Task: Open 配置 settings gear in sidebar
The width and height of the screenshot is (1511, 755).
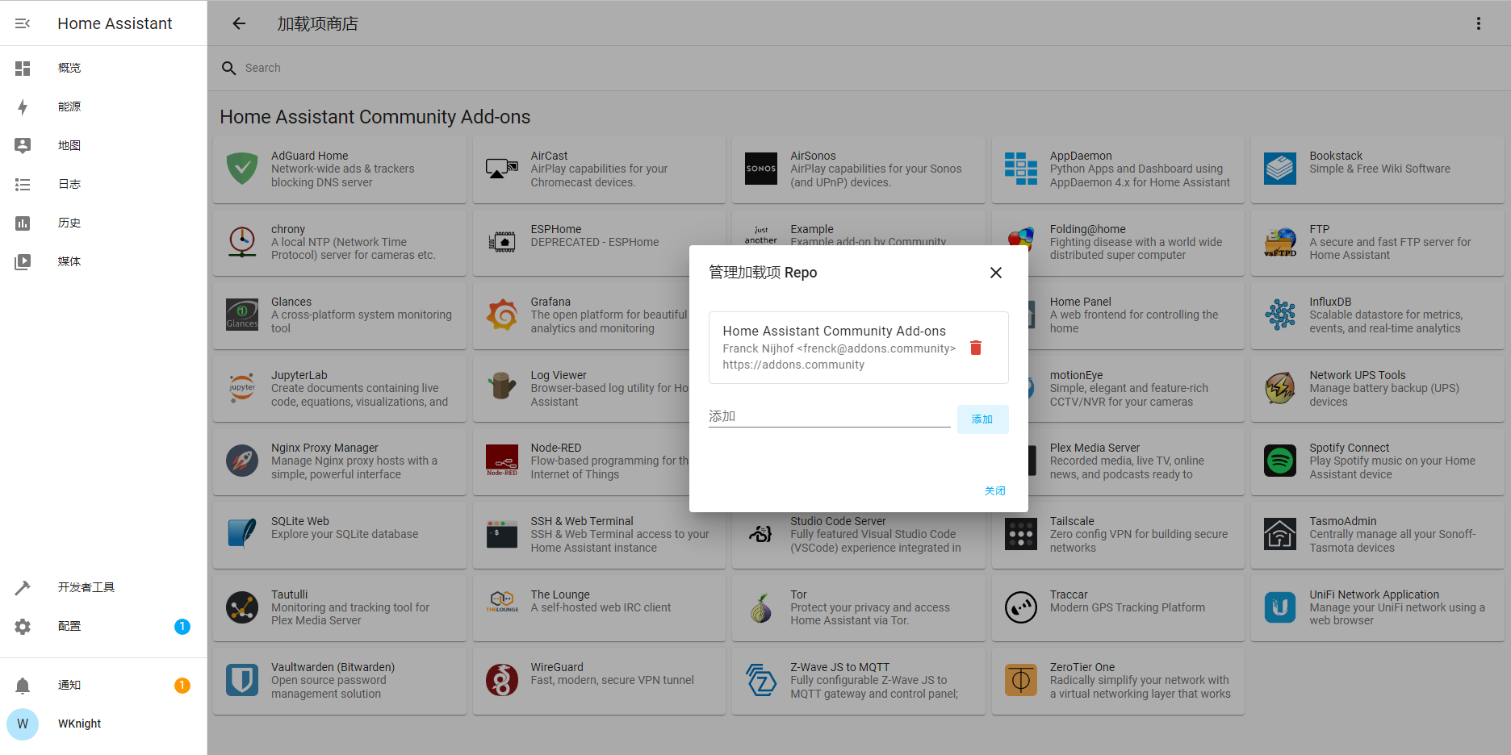Action: point(23,627)
